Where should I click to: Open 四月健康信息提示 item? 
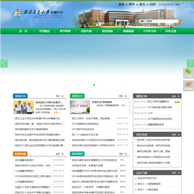24,160
